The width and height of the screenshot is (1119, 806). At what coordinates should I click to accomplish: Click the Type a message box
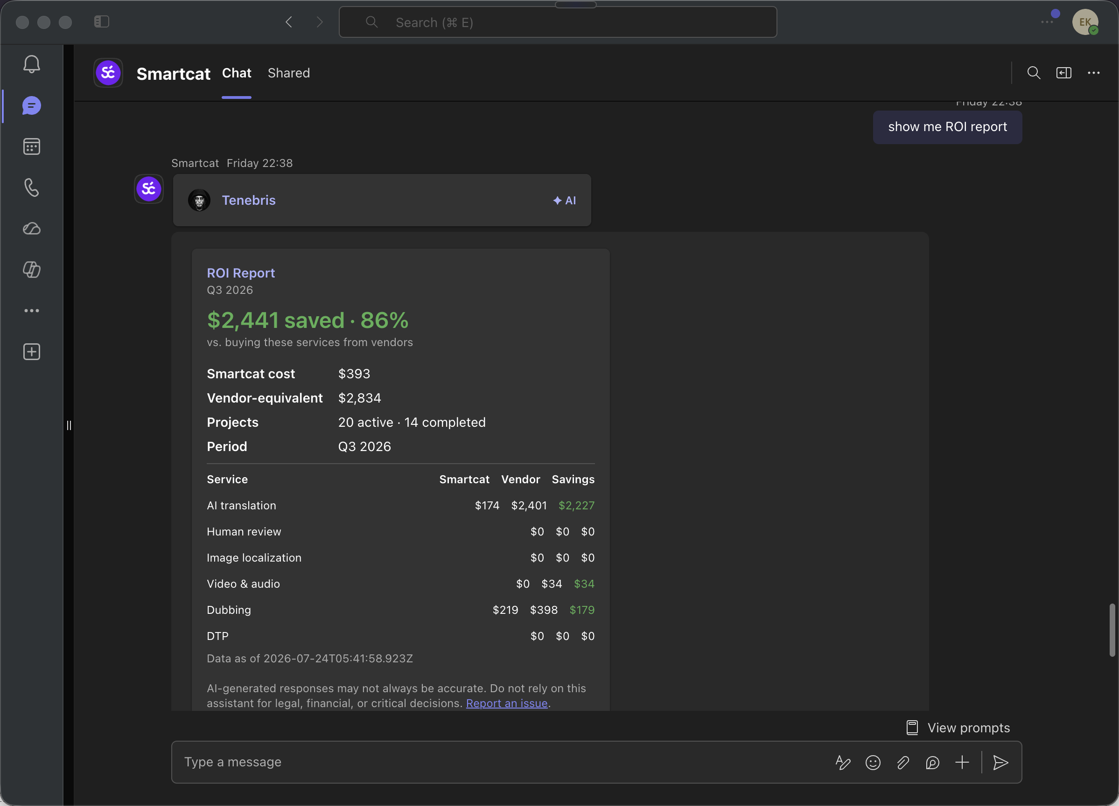coord(502,762)
